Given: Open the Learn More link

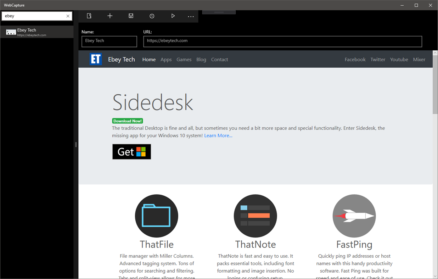Looking at the screenshot, I should coord(218,135).
